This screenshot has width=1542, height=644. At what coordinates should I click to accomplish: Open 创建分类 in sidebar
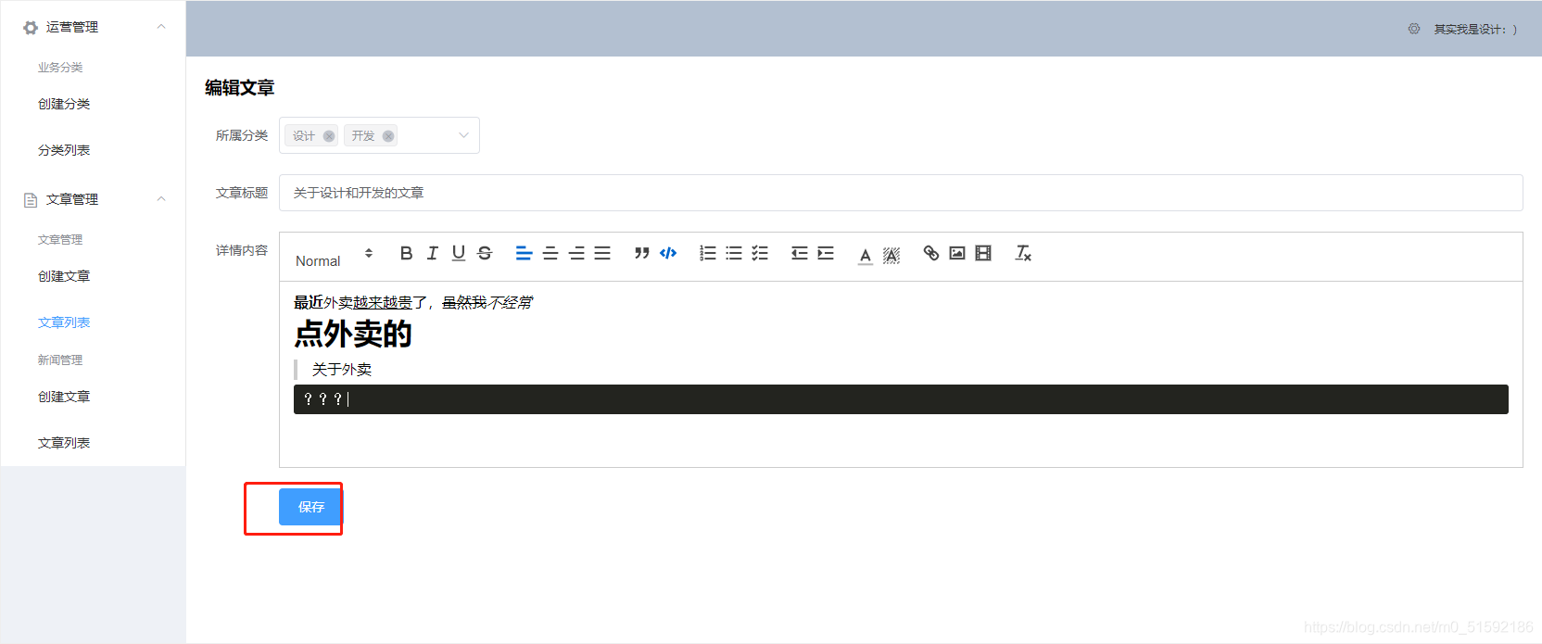(x=64, y=104)
